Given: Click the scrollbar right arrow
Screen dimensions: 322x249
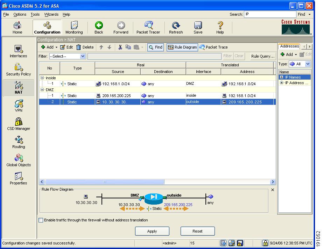Looking at the screenshot, I should [273, 182].
